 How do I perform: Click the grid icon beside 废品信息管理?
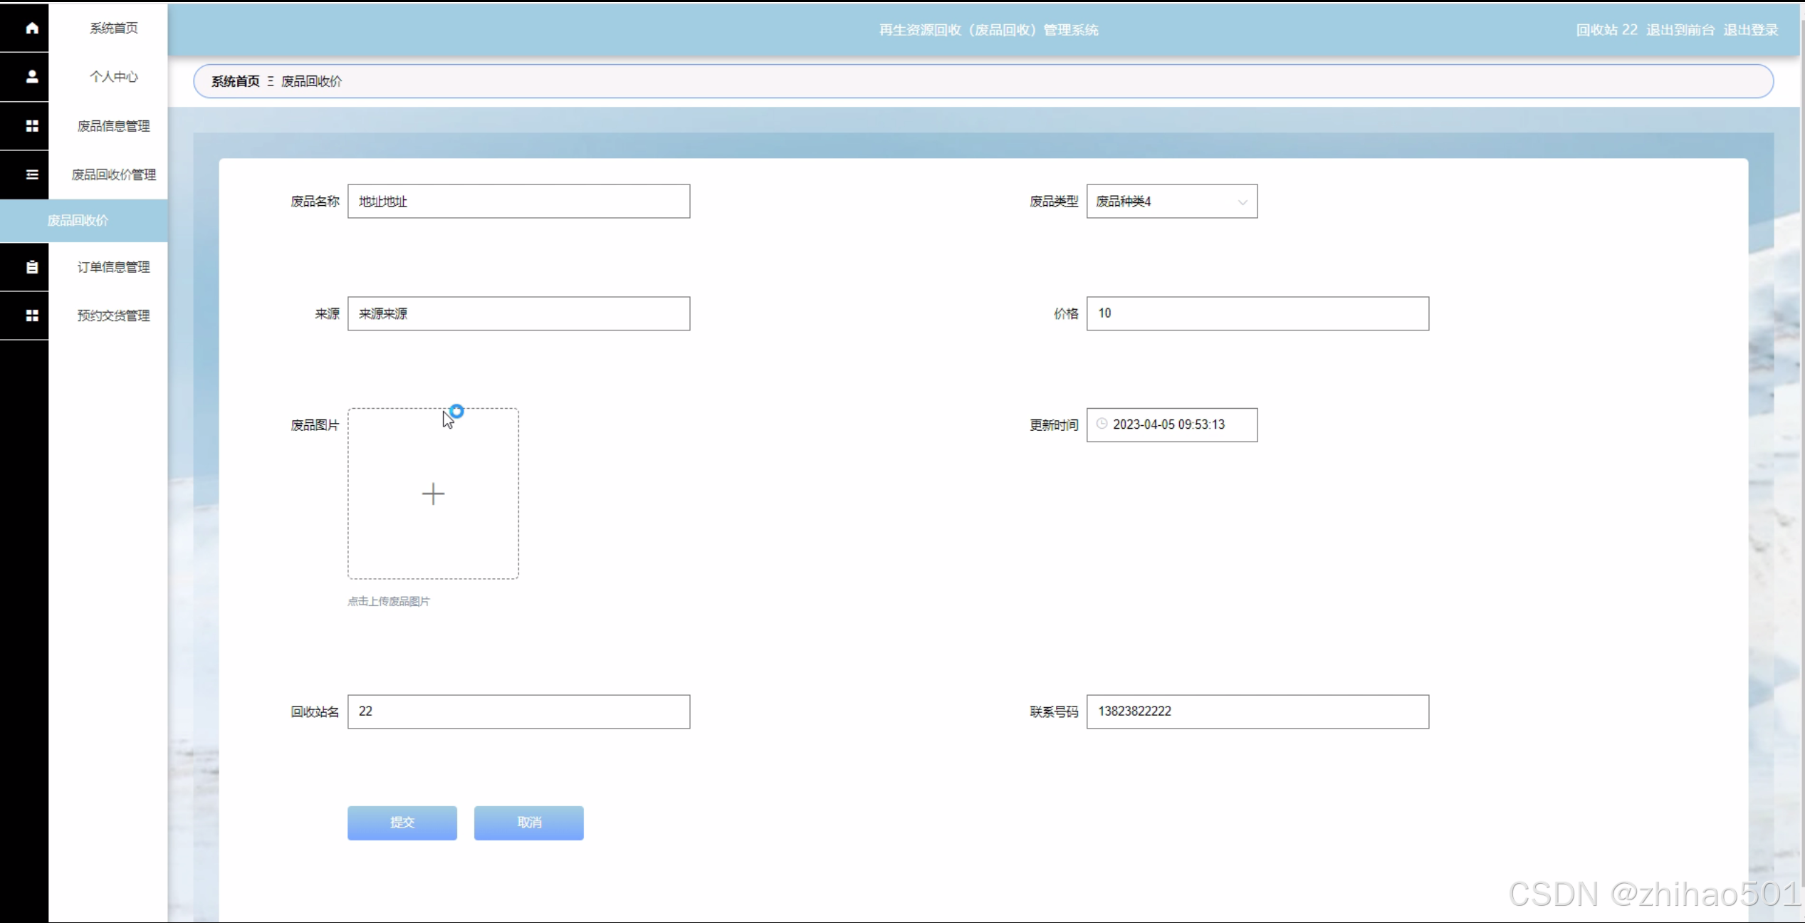tap(31, 126)
